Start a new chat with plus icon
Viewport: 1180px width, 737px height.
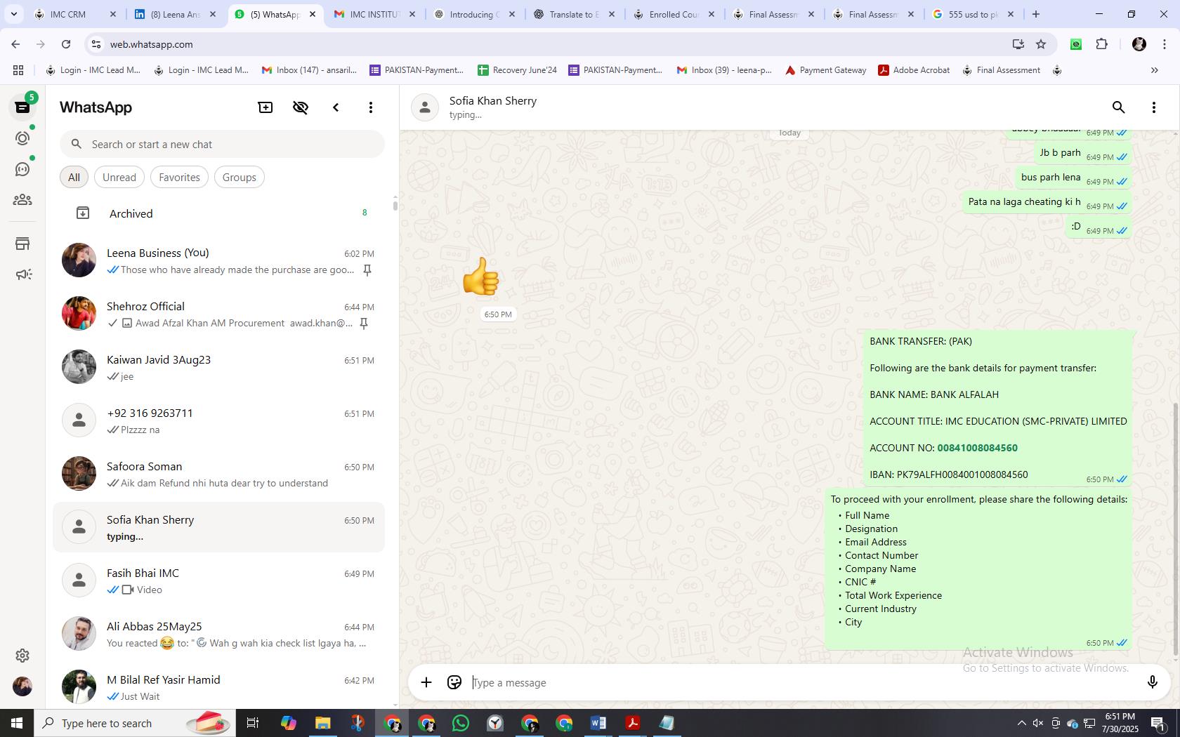click(x=265, y=107)
